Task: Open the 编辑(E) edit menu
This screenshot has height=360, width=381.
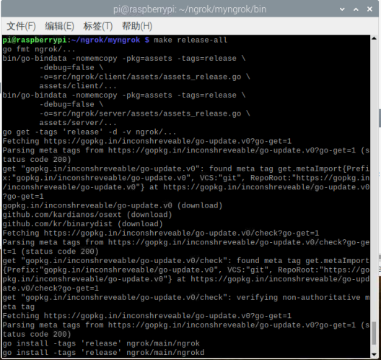Action: (59, 26)
